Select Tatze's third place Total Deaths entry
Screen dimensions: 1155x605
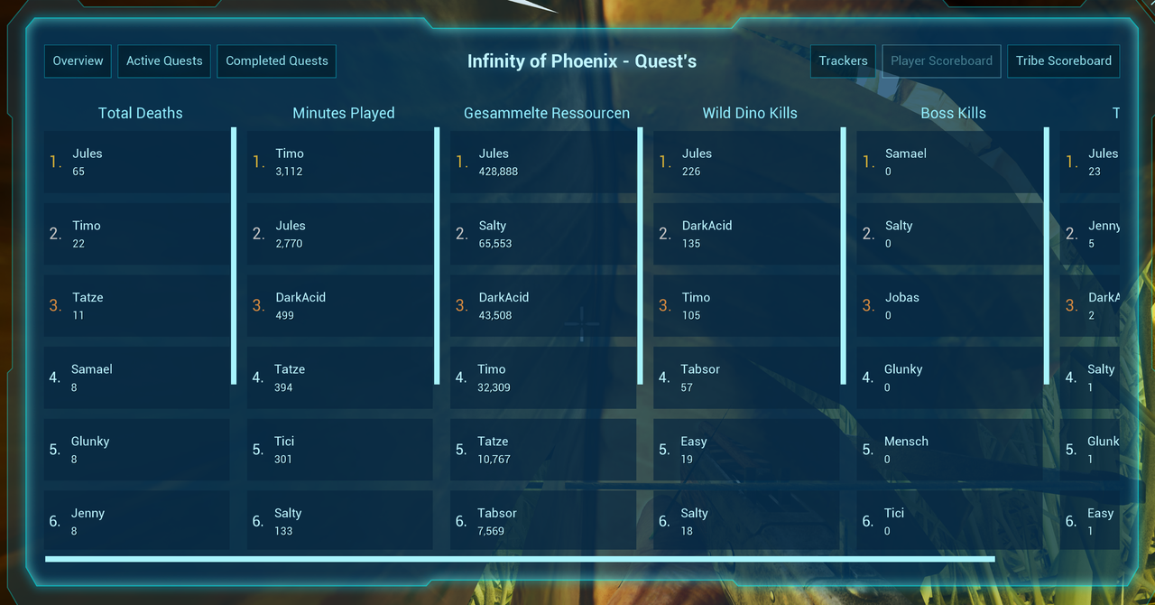136,306
